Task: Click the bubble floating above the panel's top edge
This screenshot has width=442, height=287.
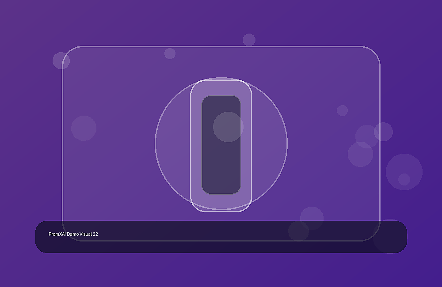Action: point(249,40)
